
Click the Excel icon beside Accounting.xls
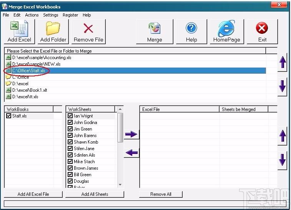tap(8, 57)
